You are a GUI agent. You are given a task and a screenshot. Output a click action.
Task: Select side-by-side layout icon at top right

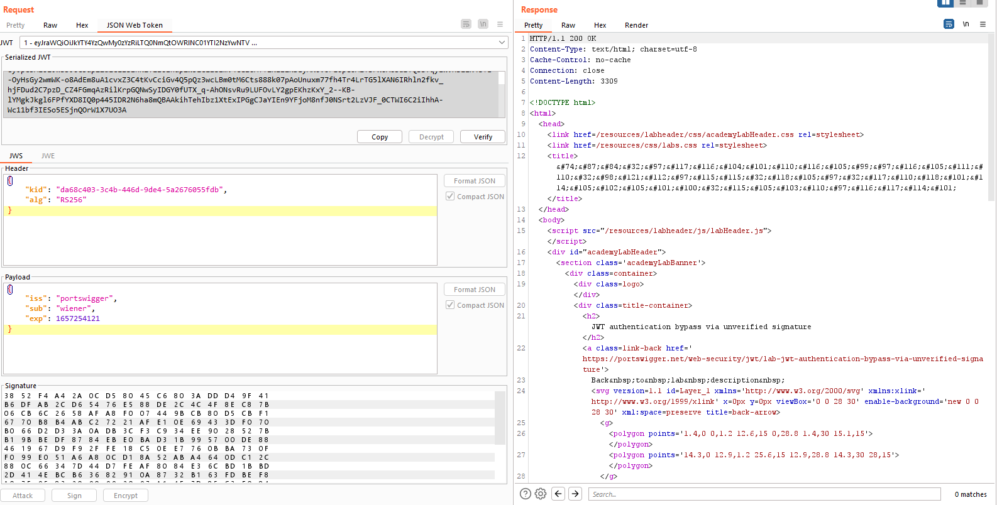[x=945, y=3]
